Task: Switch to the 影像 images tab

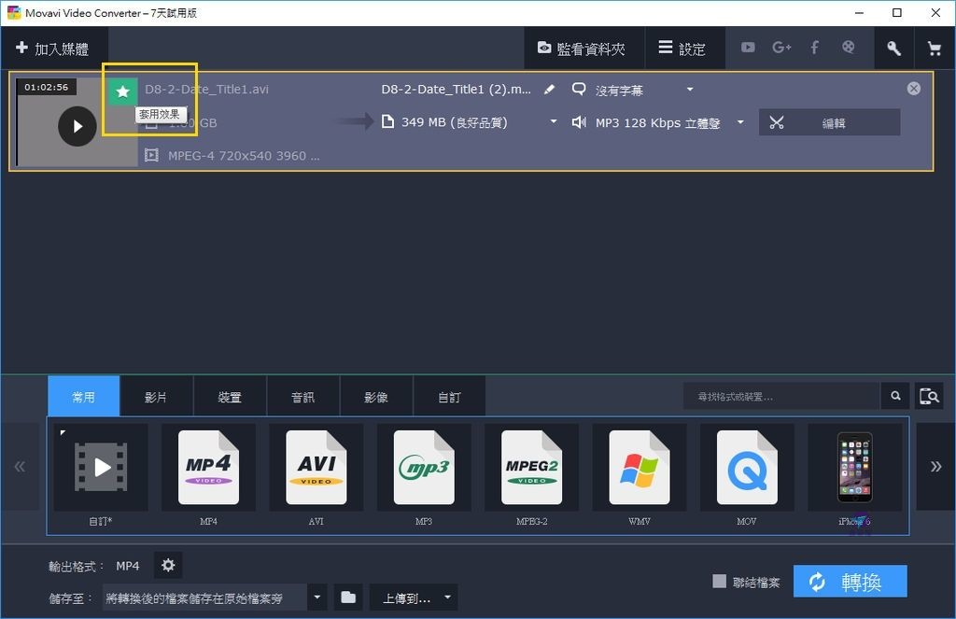Action: 375,397
